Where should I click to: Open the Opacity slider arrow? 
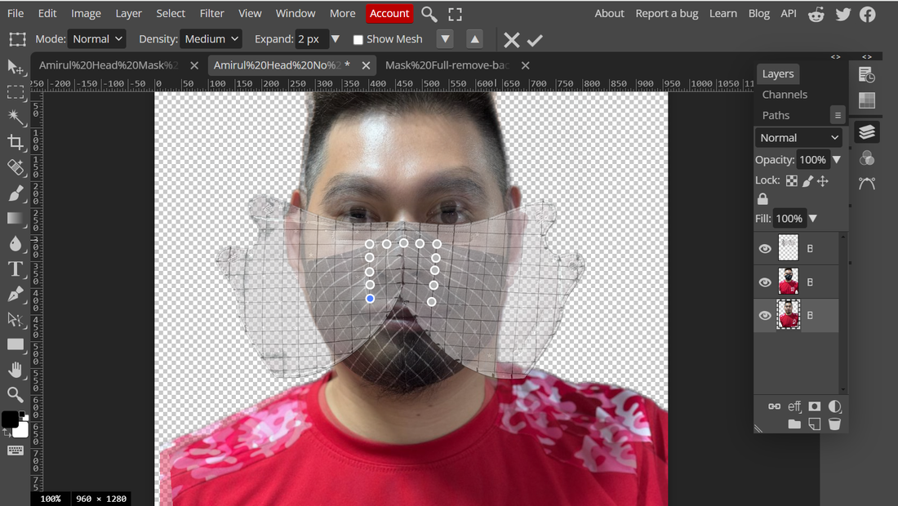[837, 160]
